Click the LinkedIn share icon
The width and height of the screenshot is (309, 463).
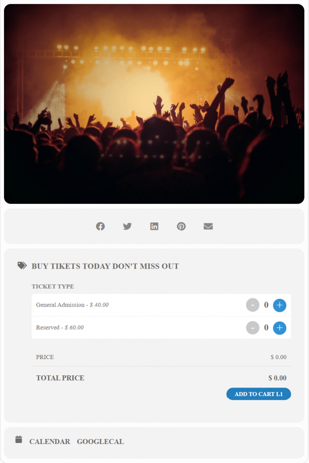[x=154, y=226]
